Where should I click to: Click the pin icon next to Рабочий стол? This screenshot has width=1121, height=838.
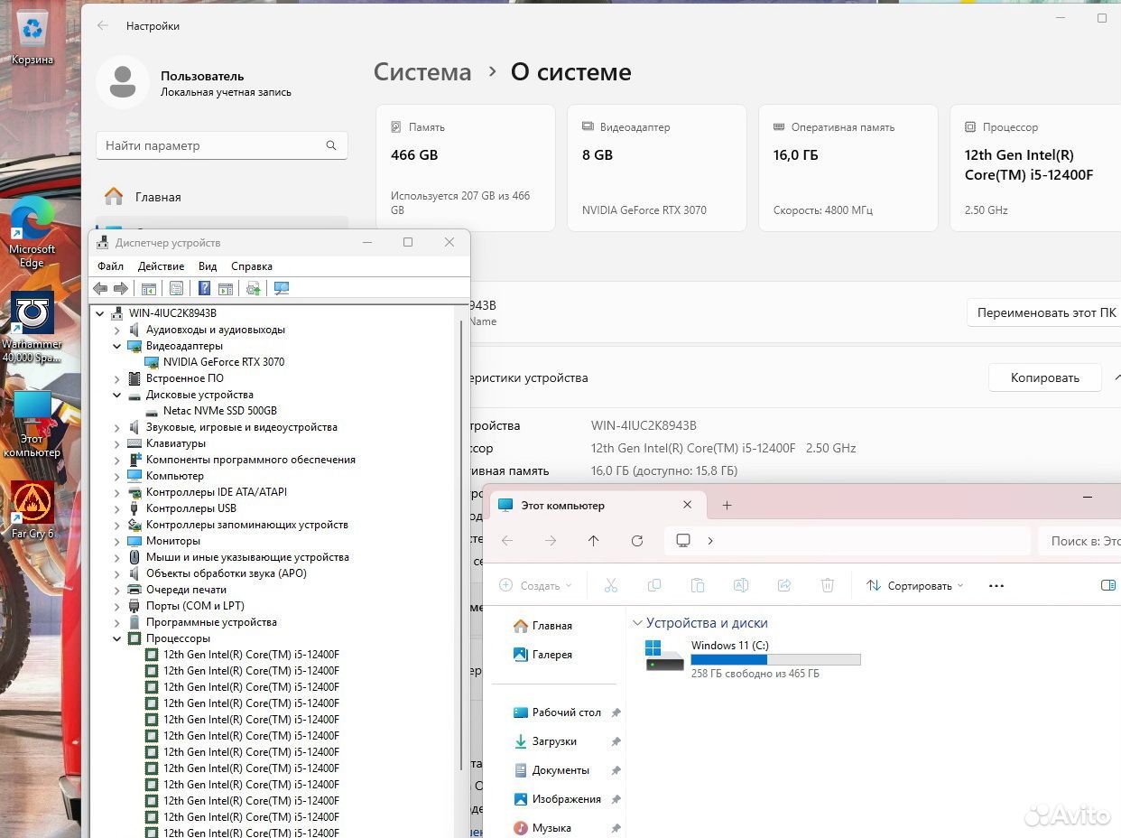(616, 712)
